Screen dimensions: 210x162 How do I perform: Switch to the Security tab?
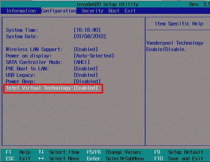click(93, 11)
